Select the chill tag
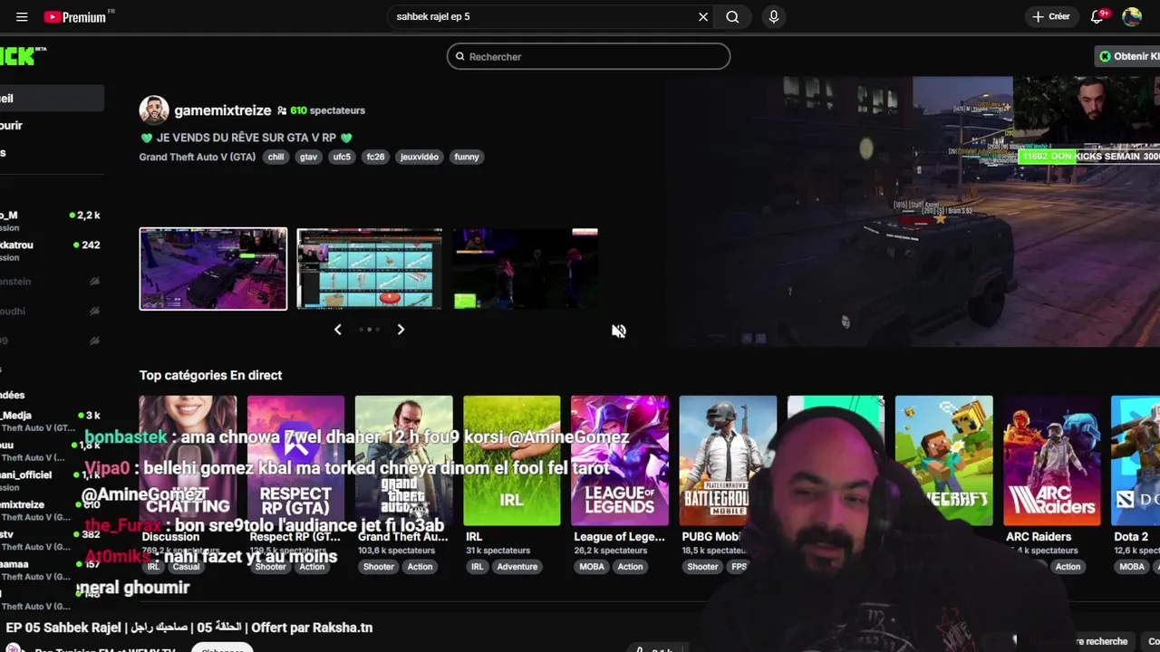This screenshot has width=1160, height=652. point(275,157)
